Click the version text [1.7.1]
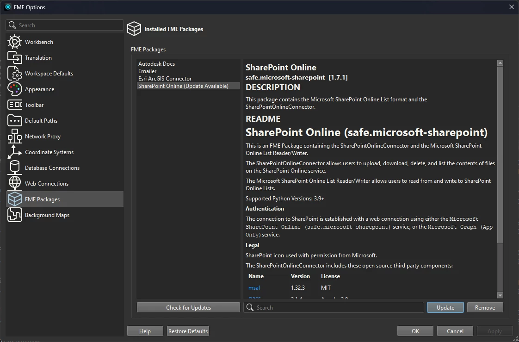Image resolution: width=519 pixels, height=342 pixels. point(338,77)
